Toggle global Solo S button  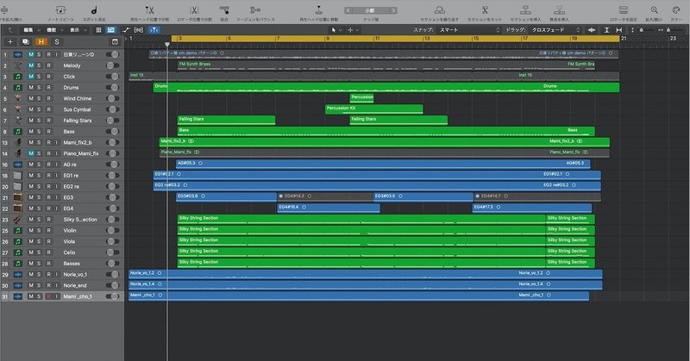56,41
